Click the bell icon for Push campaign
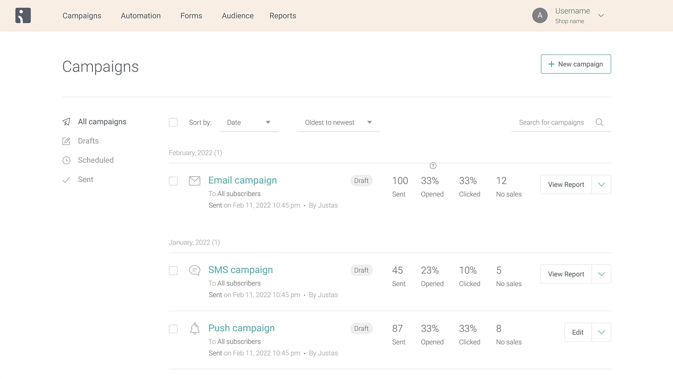The image size is (673, 379). [195, 329]
